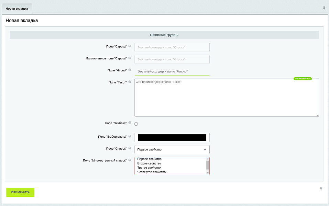329x206 pixels.
Task: Focus the Поле "Строка" input field
Action: (x=172, y=47)
